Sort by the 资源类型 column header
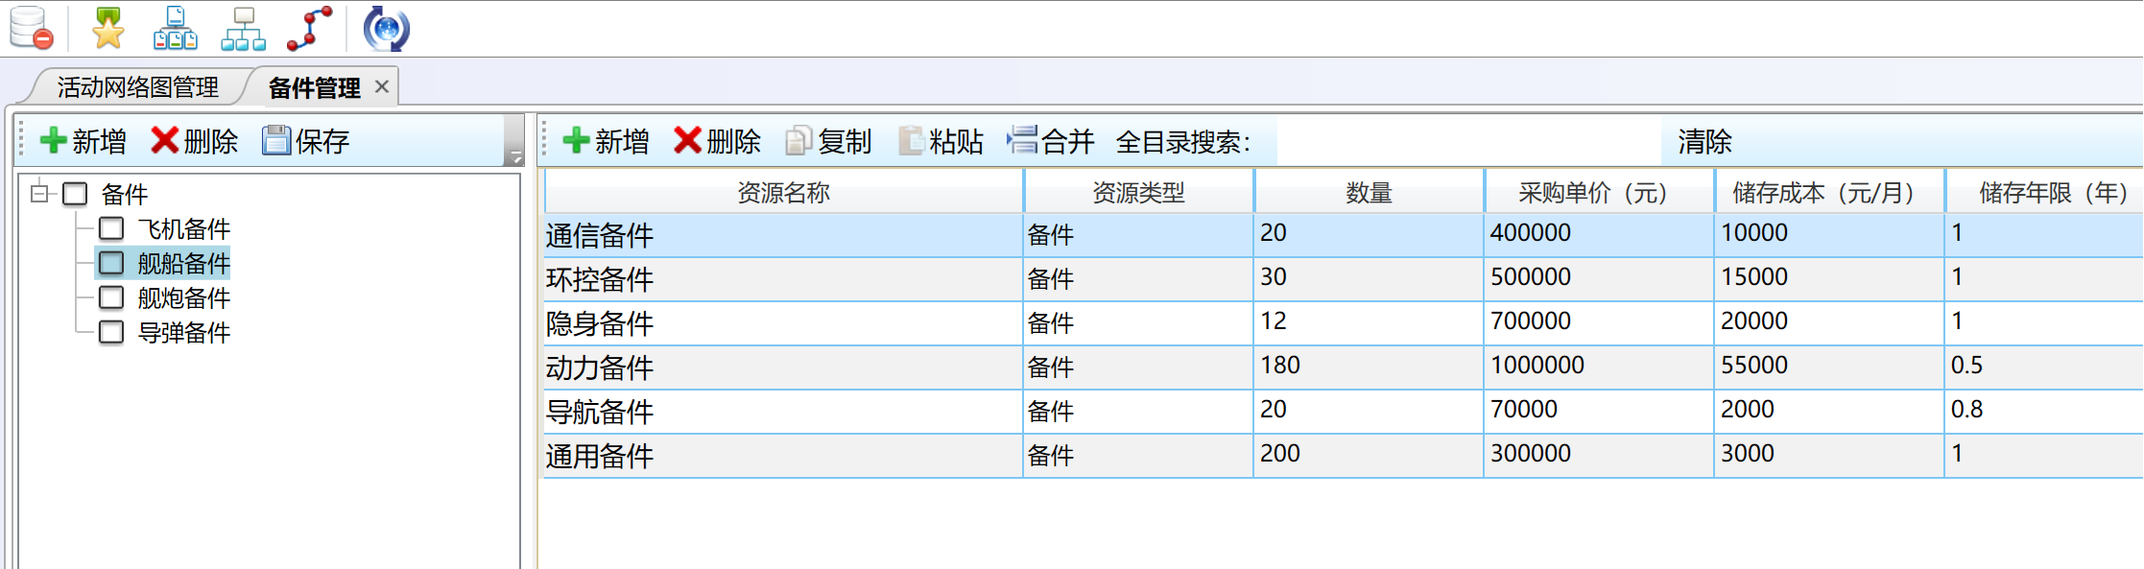2144x569 pixels. coord(1138,192)
